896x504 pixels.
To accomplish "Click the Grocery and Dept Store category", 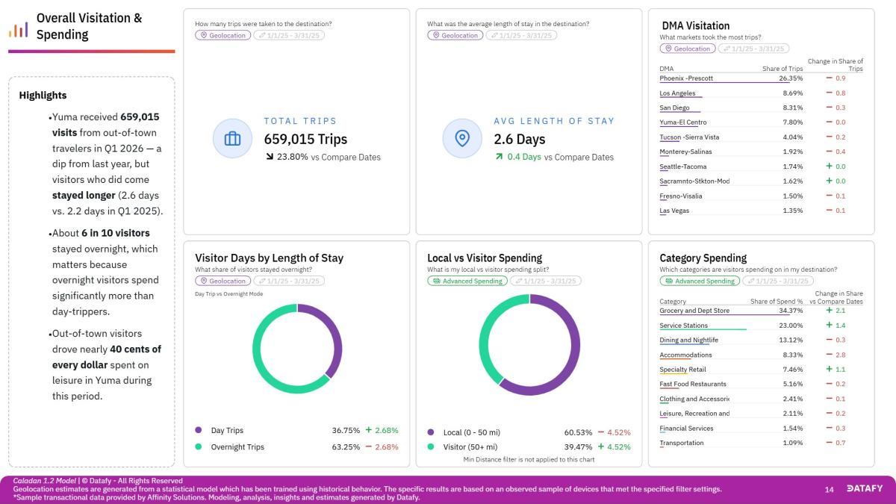I will click(694, 311).
